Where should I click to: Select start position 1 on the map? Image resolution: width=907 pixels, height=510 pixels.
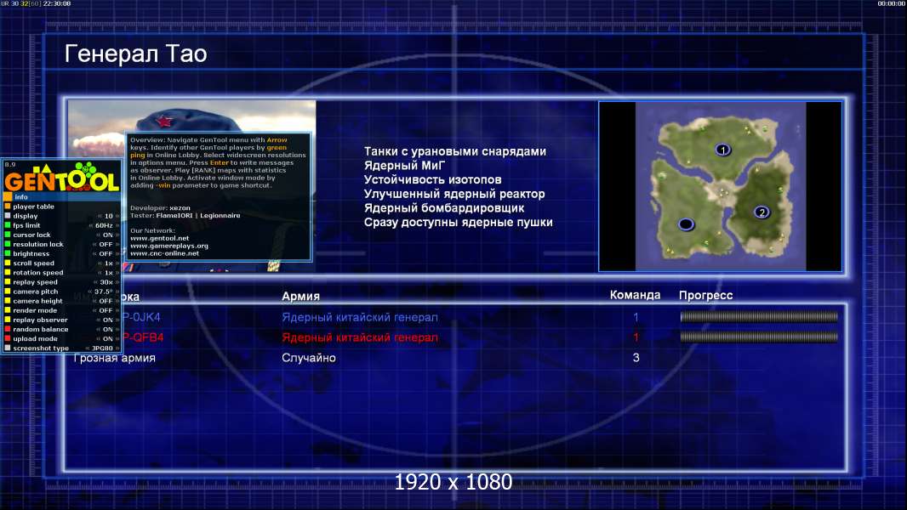tap(722, 150)
